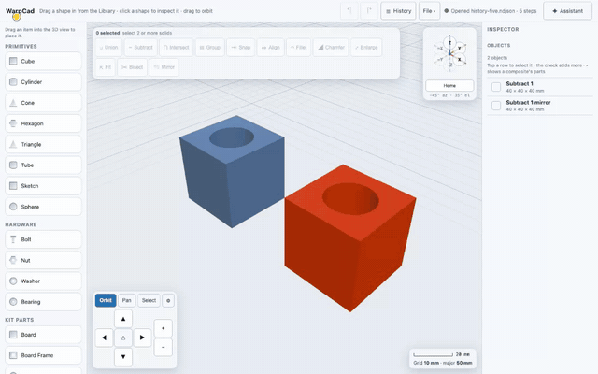This screenshot has width=598, height=374.
Task: Select the Sphere primitive
Action: 43,207
